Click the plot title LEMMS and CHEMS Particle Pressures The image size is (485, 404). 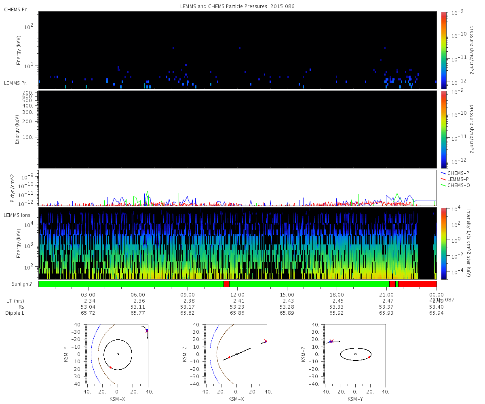[237, 7]
